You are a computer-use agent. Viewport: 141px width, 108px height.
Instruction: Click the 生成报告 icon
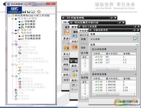[16, 99]
